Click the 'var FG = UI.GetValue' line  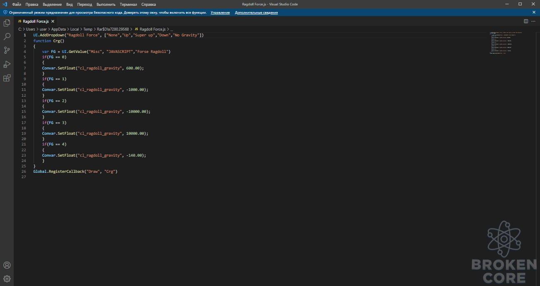point(106,52)
